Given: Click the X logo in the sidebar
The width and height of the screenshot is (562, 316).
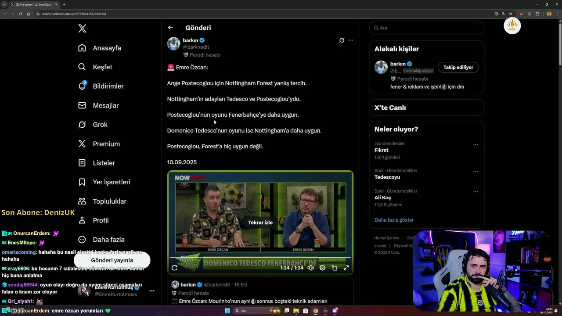Looking at the screenshot, I should coord(82,29).
